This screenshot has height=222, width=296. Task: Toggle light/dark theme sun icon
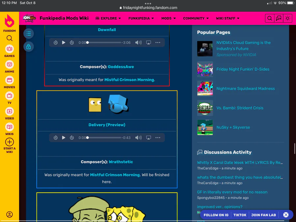click(288, 18)
